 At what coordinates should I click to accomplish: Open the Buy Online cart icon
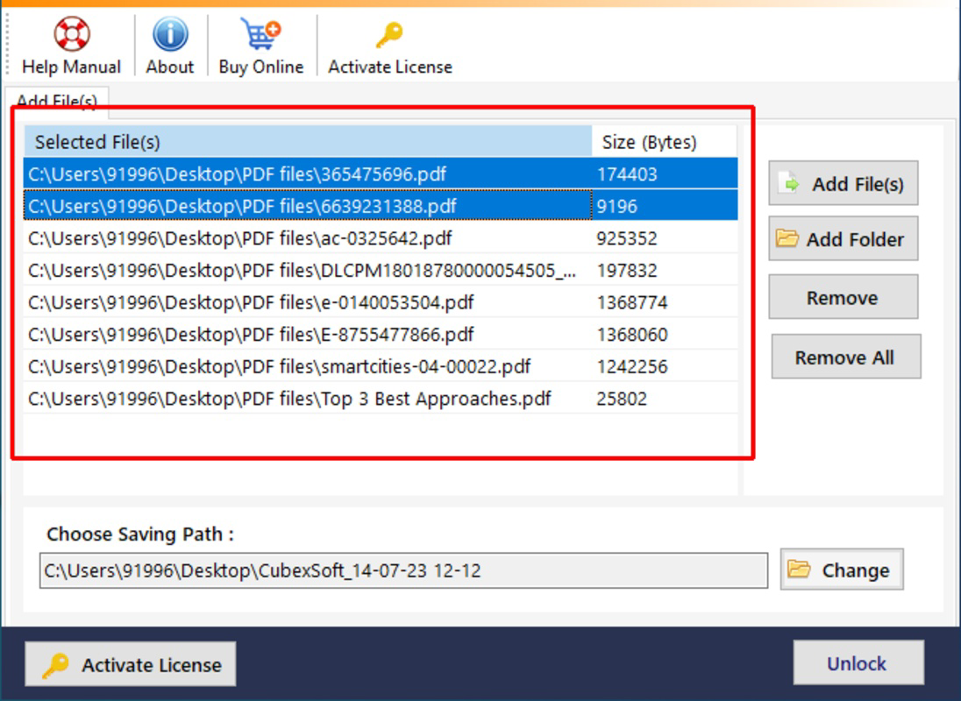tap(260, 33)
